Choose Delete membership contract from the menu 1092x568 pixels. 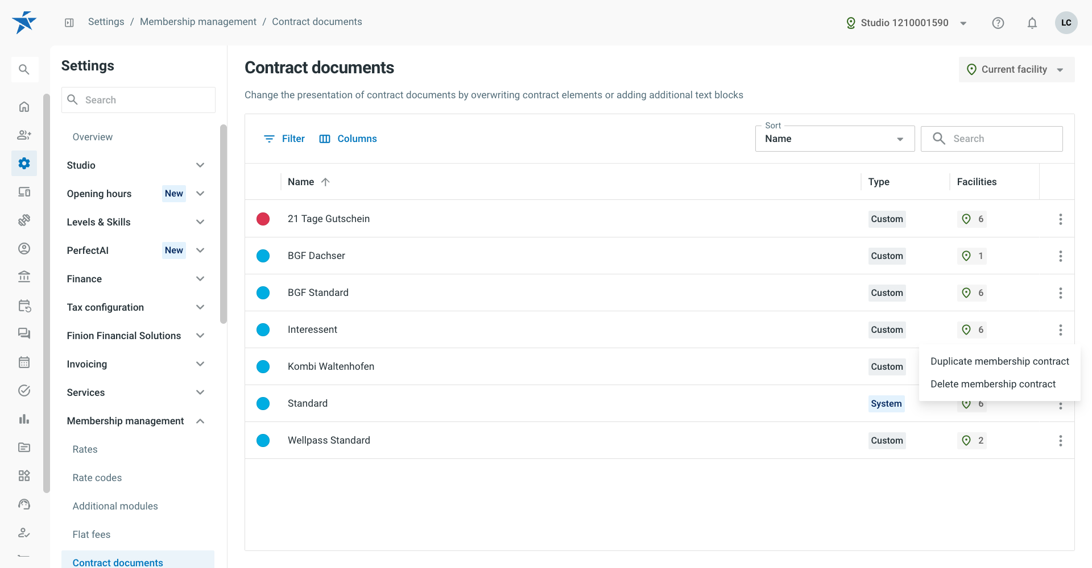[x=1000, y=384]
